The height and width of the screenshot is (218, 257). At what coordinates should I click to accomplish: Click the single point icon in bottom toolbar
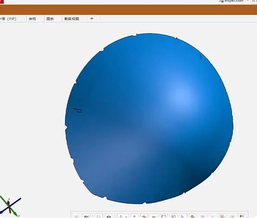134,216
